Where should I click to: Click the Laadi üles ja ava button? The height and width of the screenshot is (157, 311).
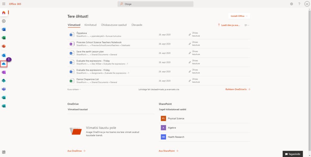point(229,25)
